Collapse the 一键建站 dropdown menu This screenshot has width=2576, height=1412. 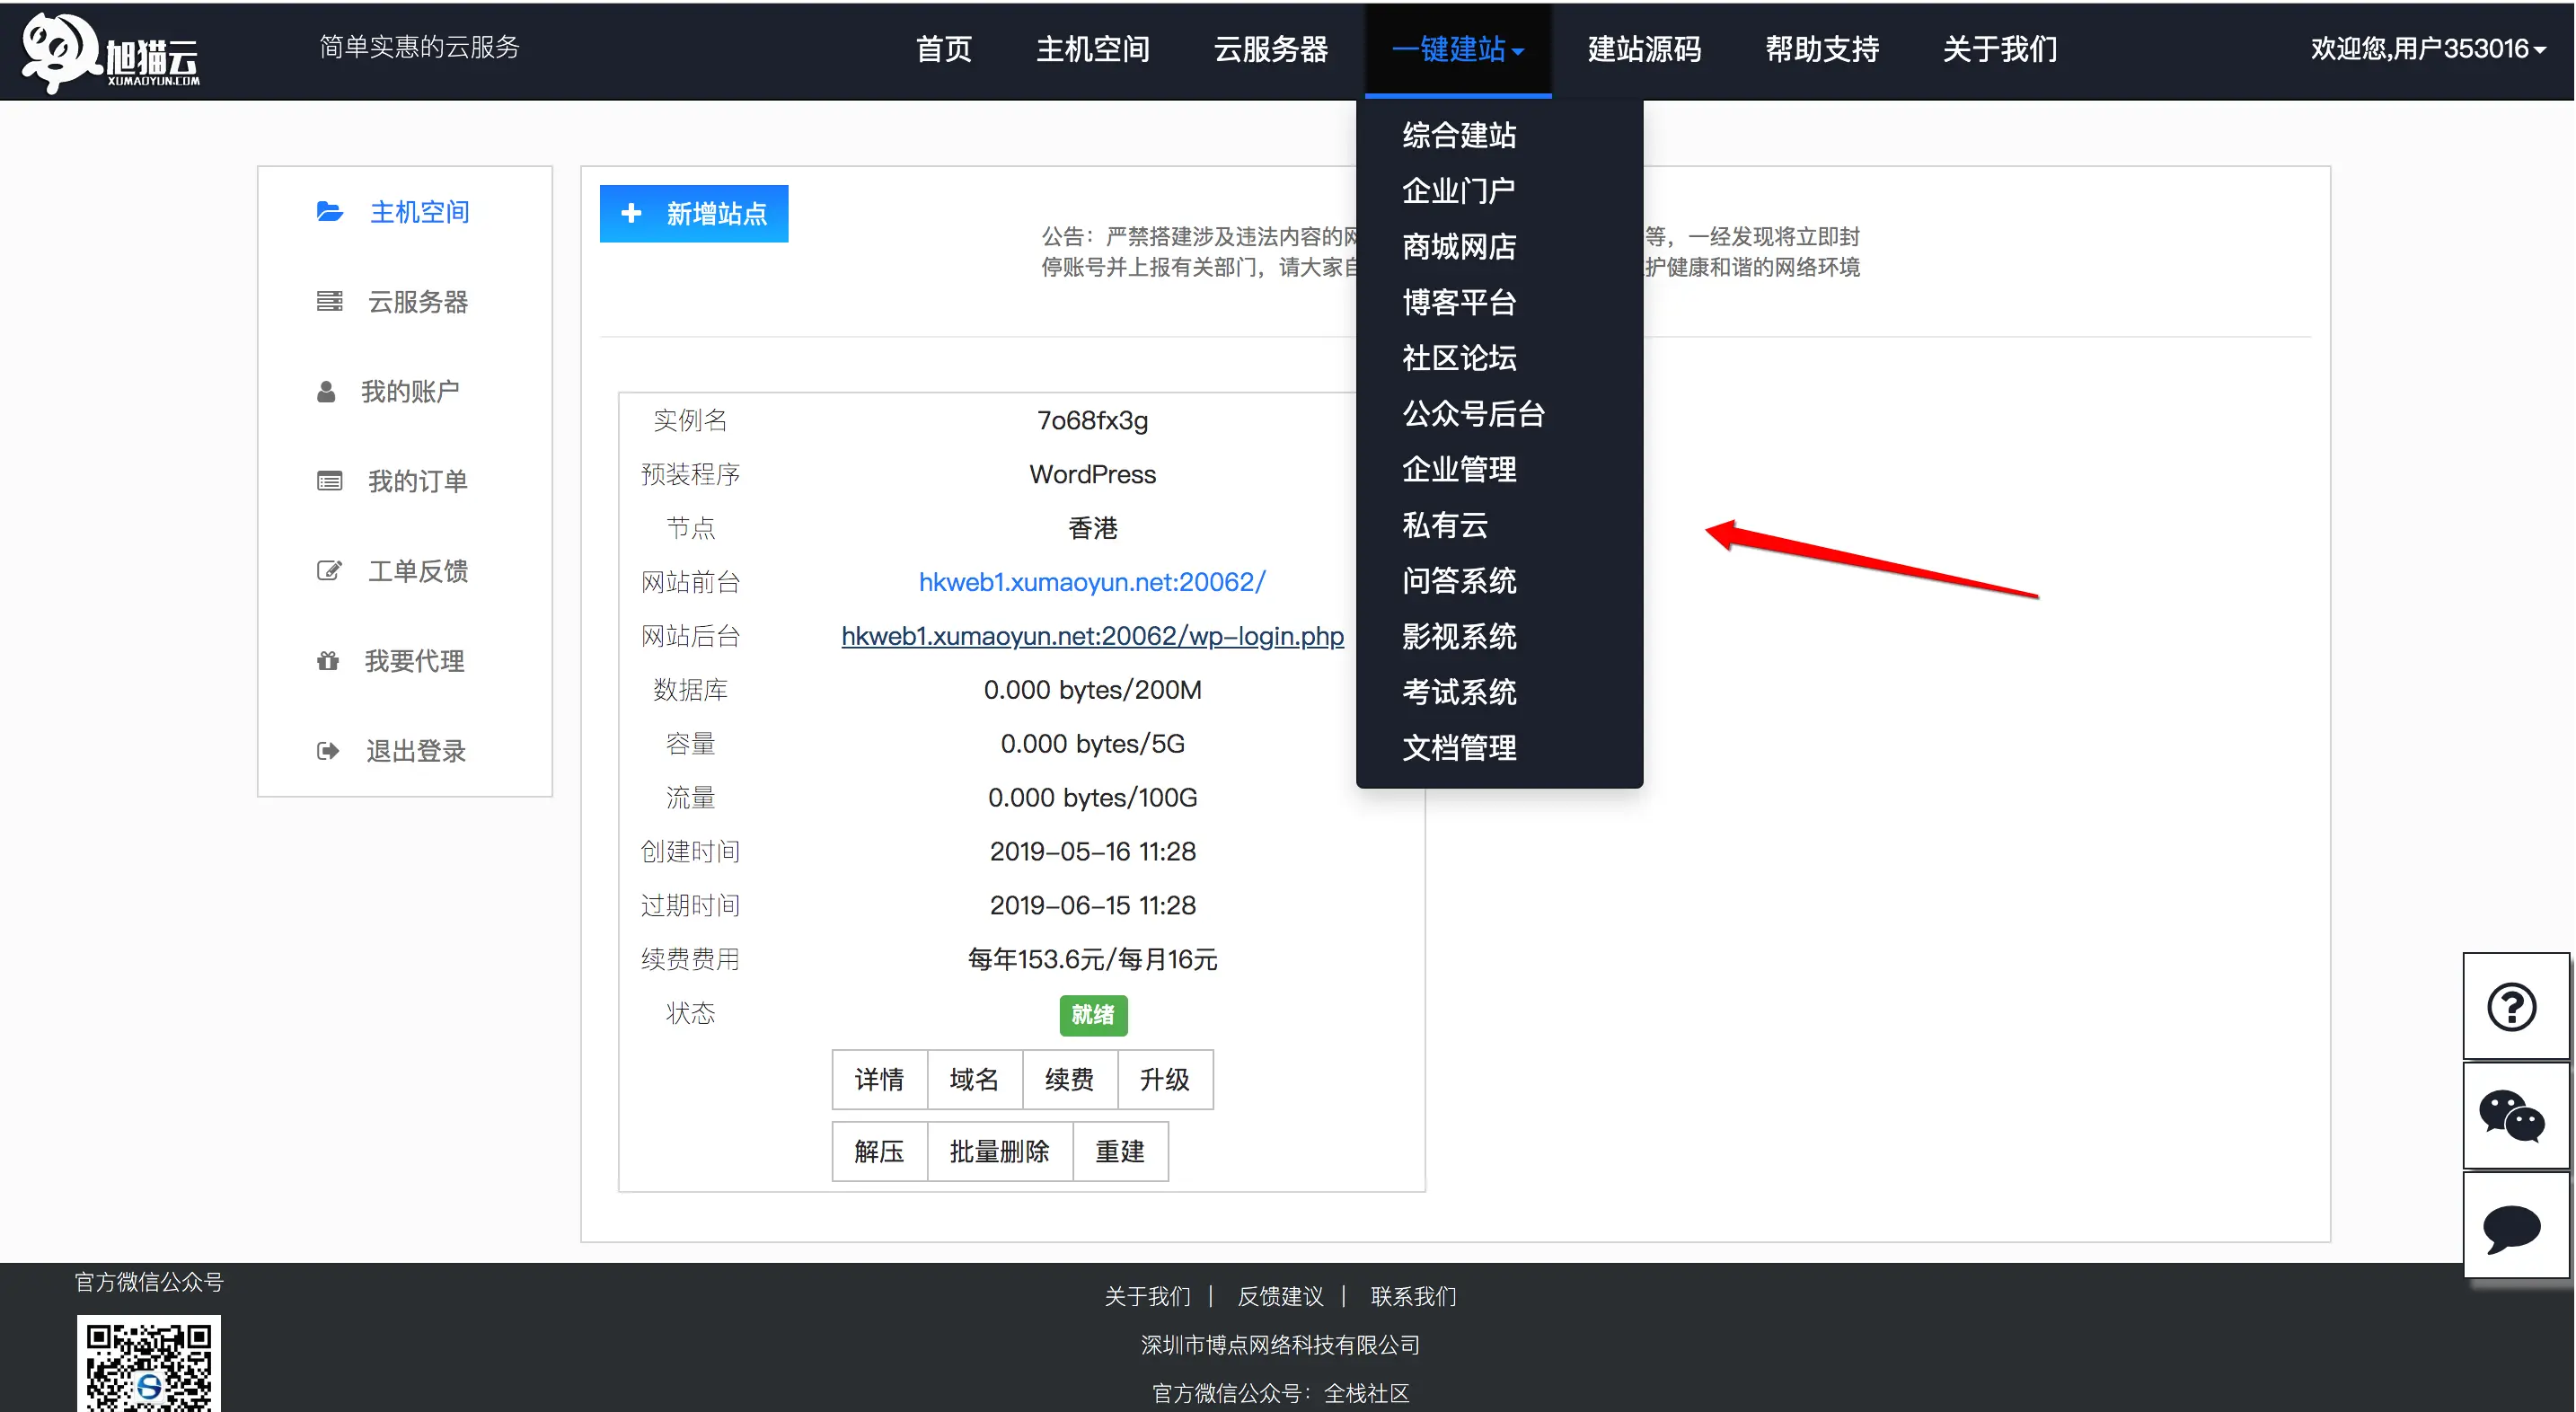1457,50
